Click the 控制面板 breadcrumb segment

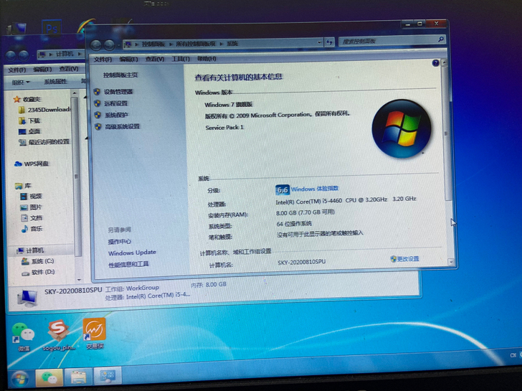(x=153, y=44)
